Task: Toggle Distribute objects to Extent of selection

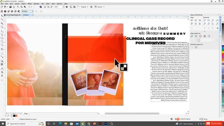Action: coord(192,47)
